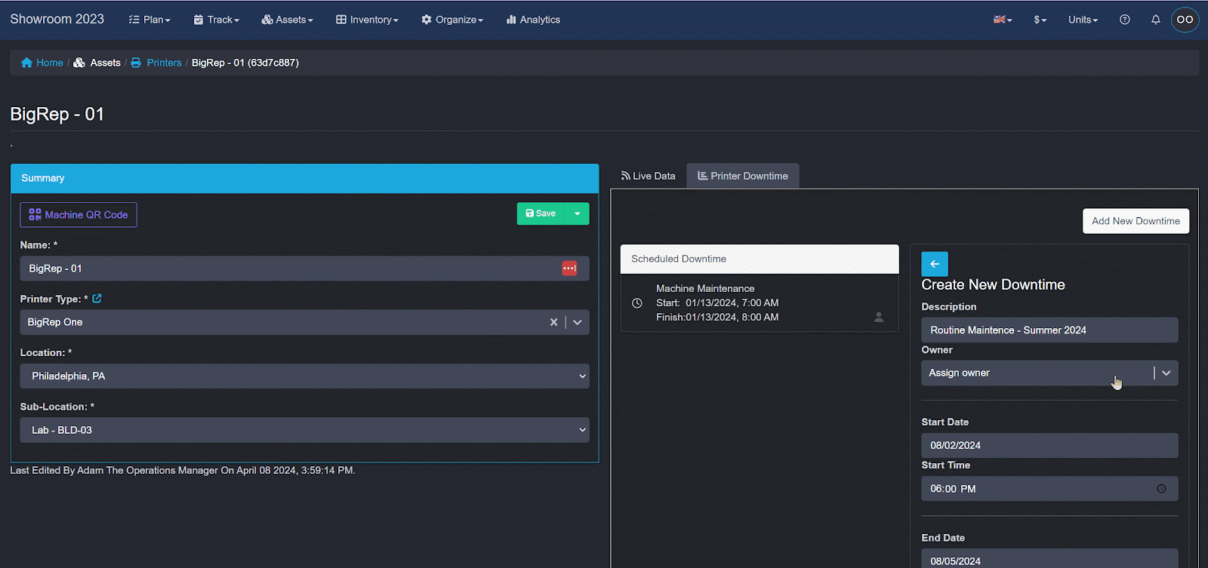The width and height of the screenshot is (1208, 568).
Task: Follow the Home breadcrumb link
Action: (50, 63)
